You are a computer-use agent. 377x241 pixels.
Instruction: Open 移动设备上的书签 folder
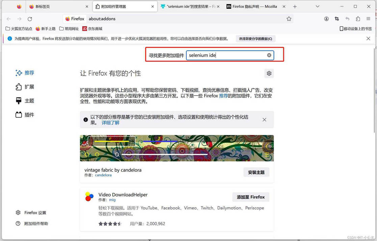pos(356,29)
